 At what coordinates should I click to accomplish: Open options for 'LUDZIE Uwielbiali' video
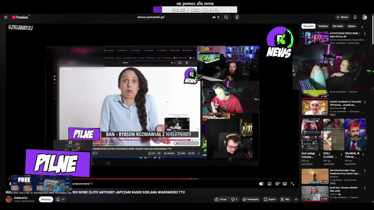click(x=365, y=102)
